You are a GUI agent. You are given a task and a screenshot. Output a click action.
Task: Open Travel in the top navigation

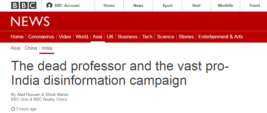coord(254,6)
